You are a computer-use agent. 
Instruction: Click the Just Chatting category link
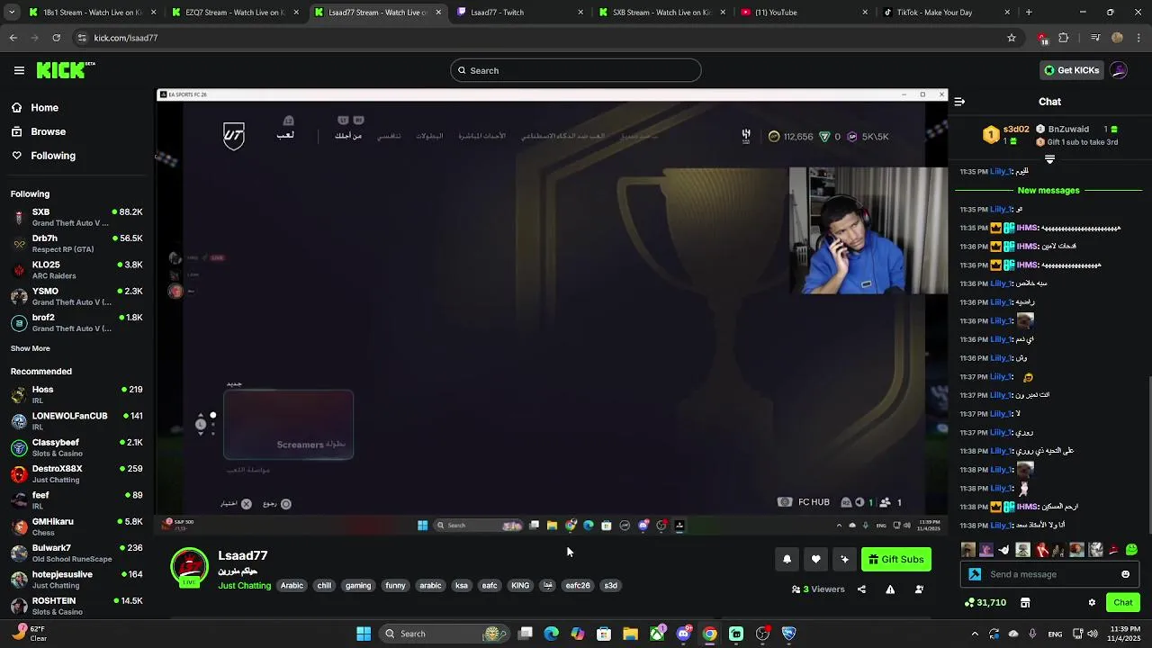(244, 586)
